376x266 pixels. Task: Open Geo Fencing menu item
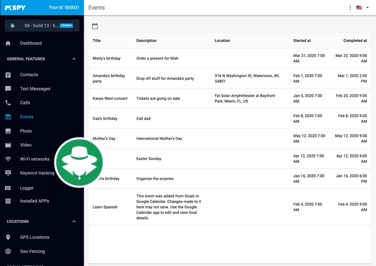pos(32,251)
